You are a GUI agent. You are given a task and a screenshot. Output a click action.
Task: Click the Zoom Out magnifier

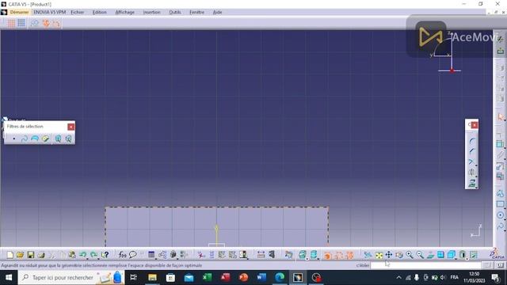420,255
